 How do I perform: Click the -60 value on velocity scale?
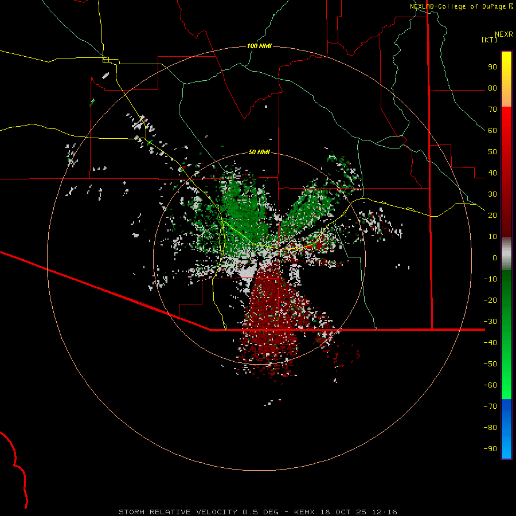tap(490, 385)
